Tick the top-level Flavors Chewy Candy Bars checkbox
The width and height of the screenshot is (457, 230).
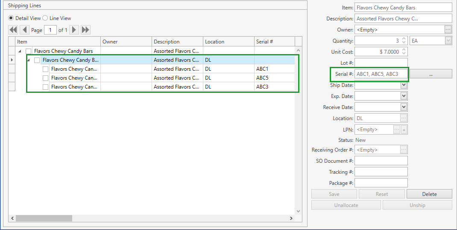[x=29, y=51]
